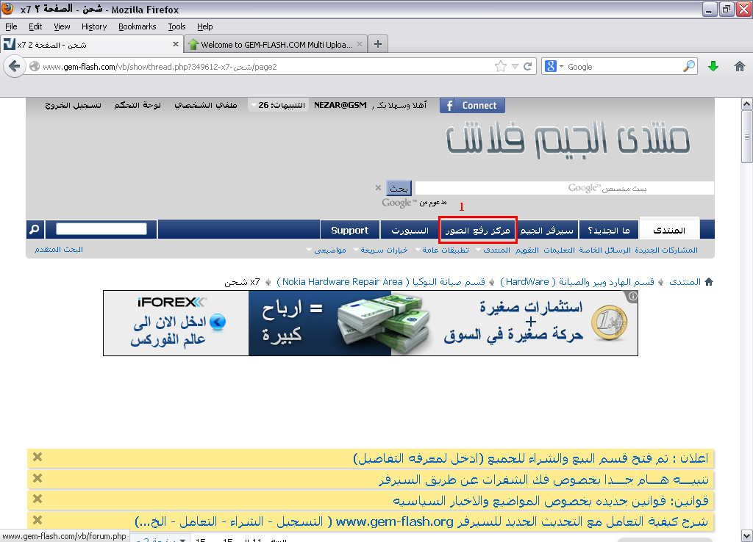This screenshot has width=753, height=542.
Task: Open ad info icon on iFOREX banner
Action: coord(633,296)
